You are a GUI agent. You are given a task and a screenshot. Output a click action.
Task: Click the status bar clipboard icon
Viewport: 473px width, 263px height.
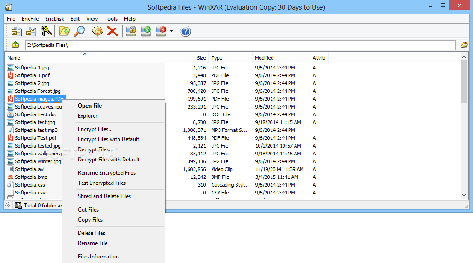coord(18,205)
